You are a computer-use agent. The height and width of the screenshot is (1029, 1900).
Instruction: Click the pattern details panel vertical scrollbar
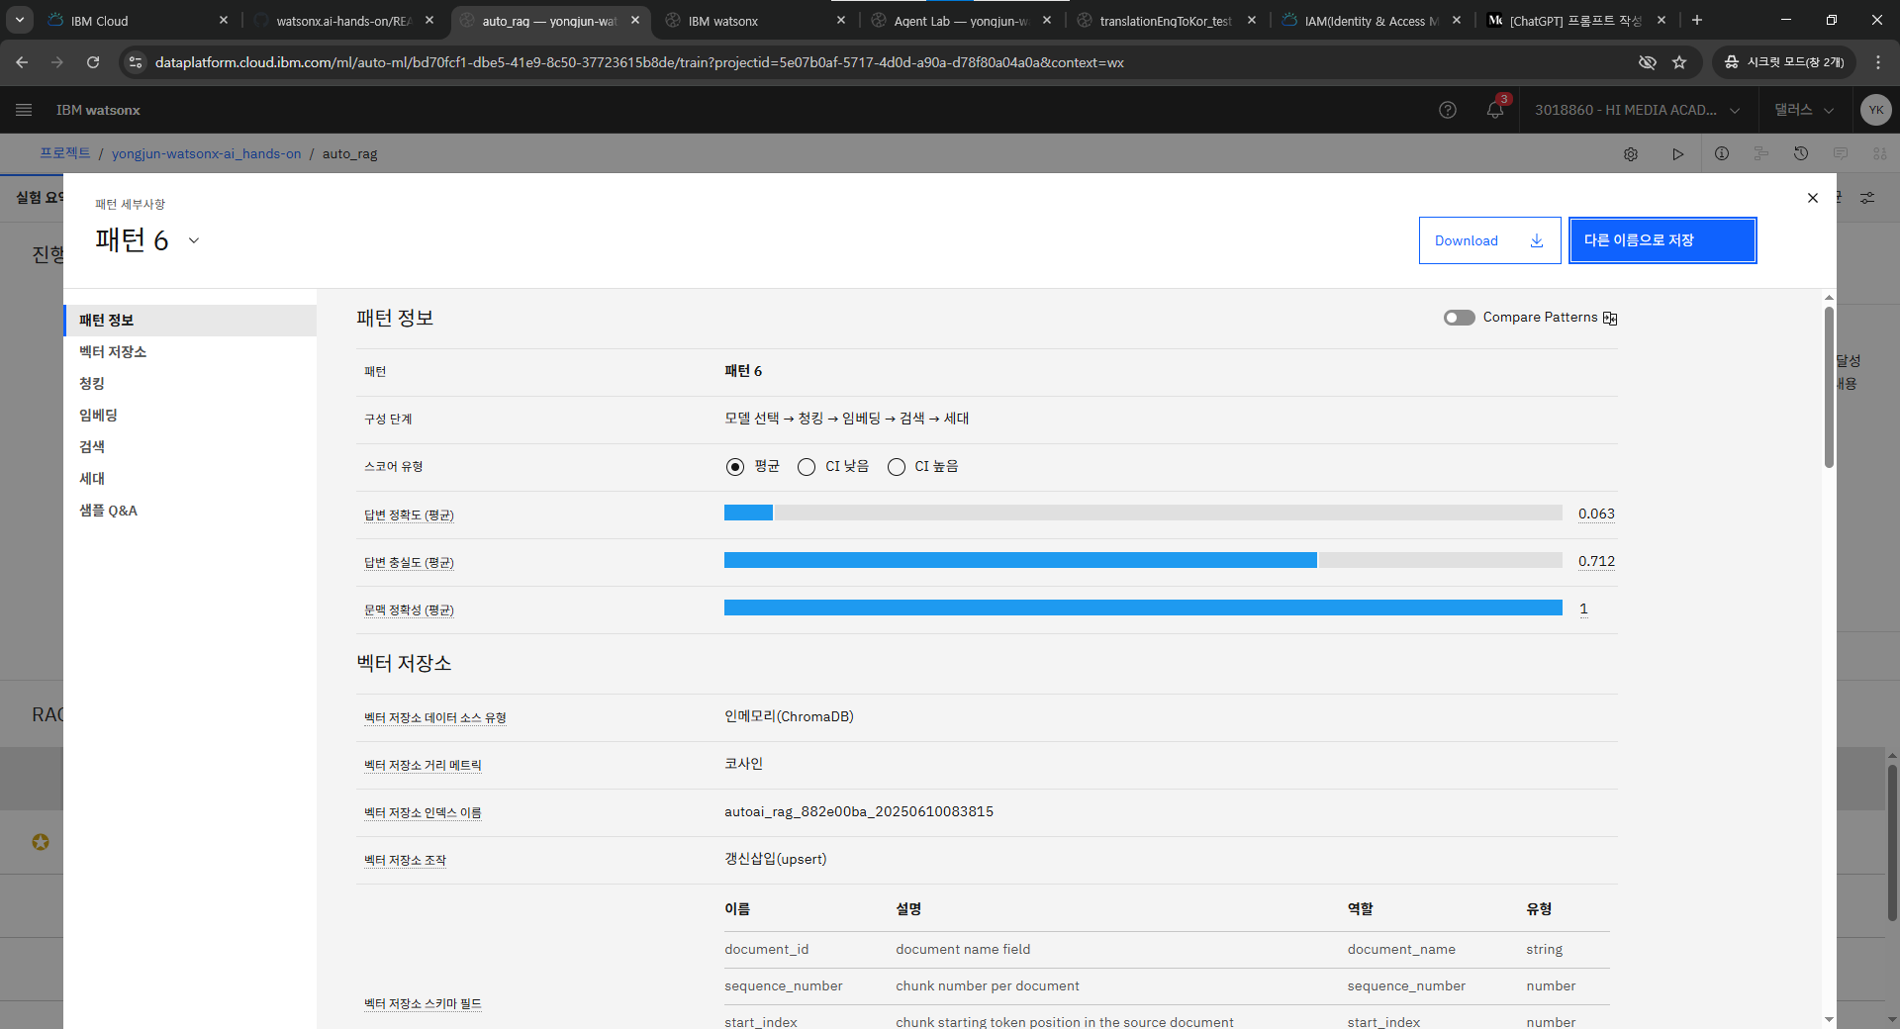tap(1829, 387)
